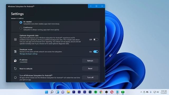Viewport: 169px width, 95px height.
Task: Launch Adobe Photoshop from taskbar
Action: (x=90, y=92)
